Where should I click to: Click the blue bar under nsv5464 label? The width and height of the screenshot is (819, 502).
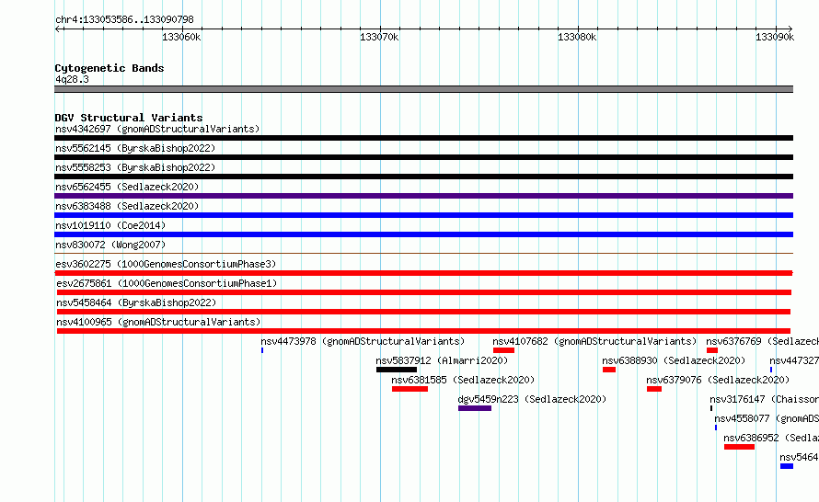(787, 466)
